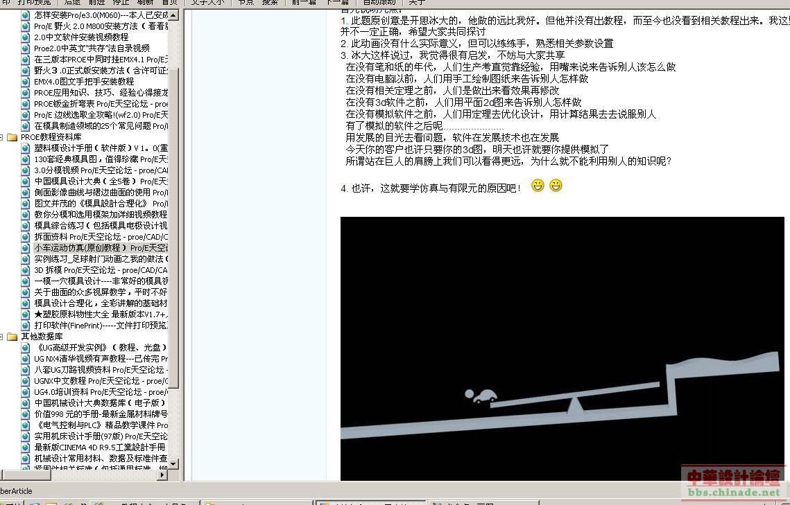Click the 搜索 toolbar button

pos(270,3)
